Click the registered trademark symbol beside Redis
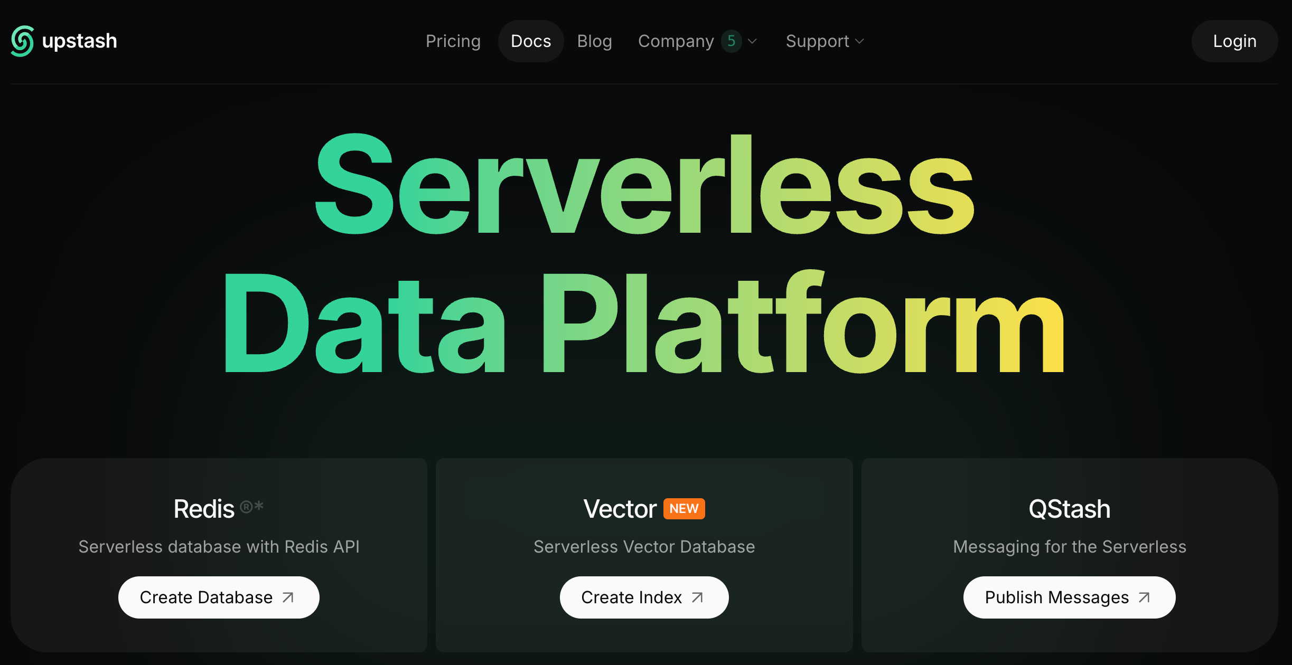 (247, 507)
